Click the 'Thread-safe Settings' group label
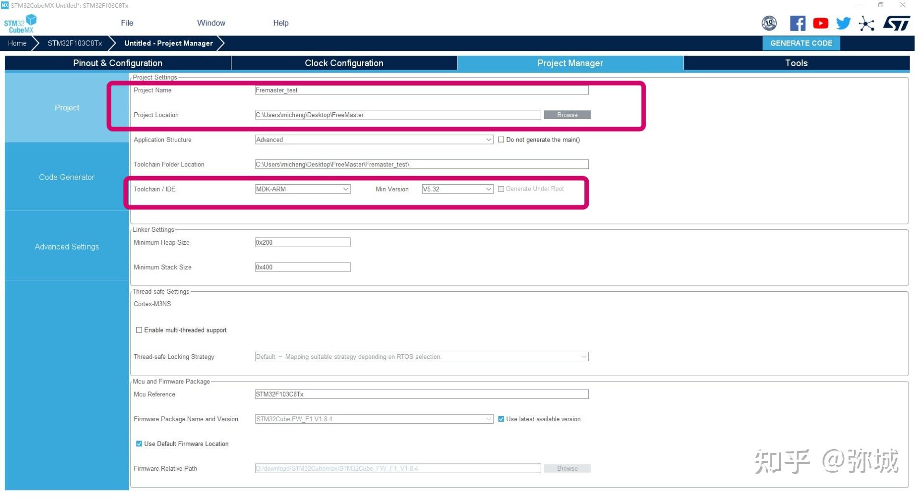The image size is (922, 499). pyautogui.click(x=161, y=291)
